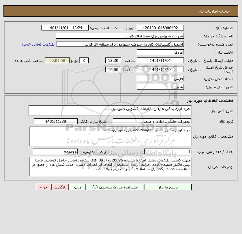Click goods group field تجهیزات خانگی، اداری و صنعتی
The width and height of the screenshot is (242, 234).
tap(152, 121)
